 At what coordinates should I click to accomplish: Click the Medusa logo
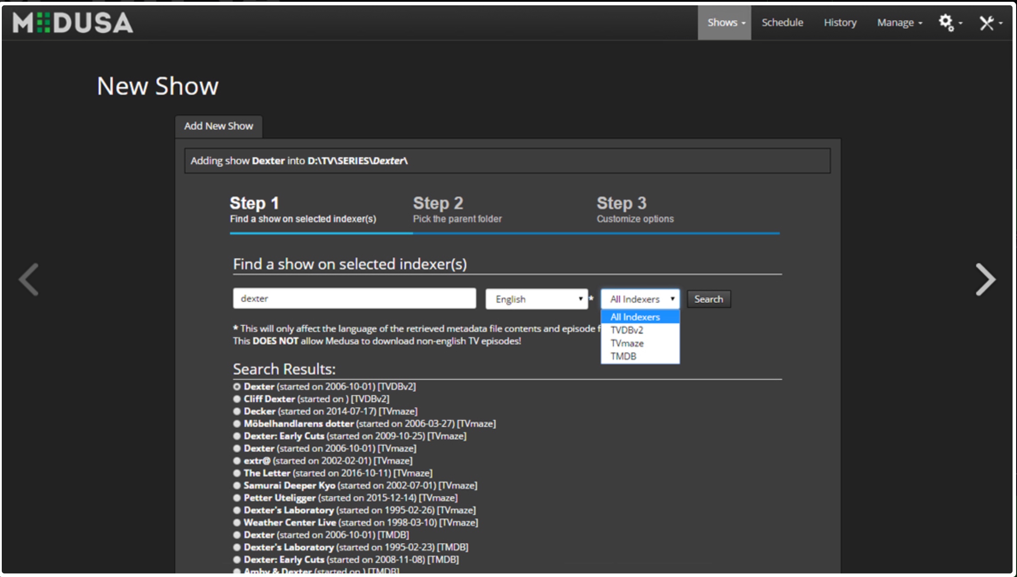(73, 23)
